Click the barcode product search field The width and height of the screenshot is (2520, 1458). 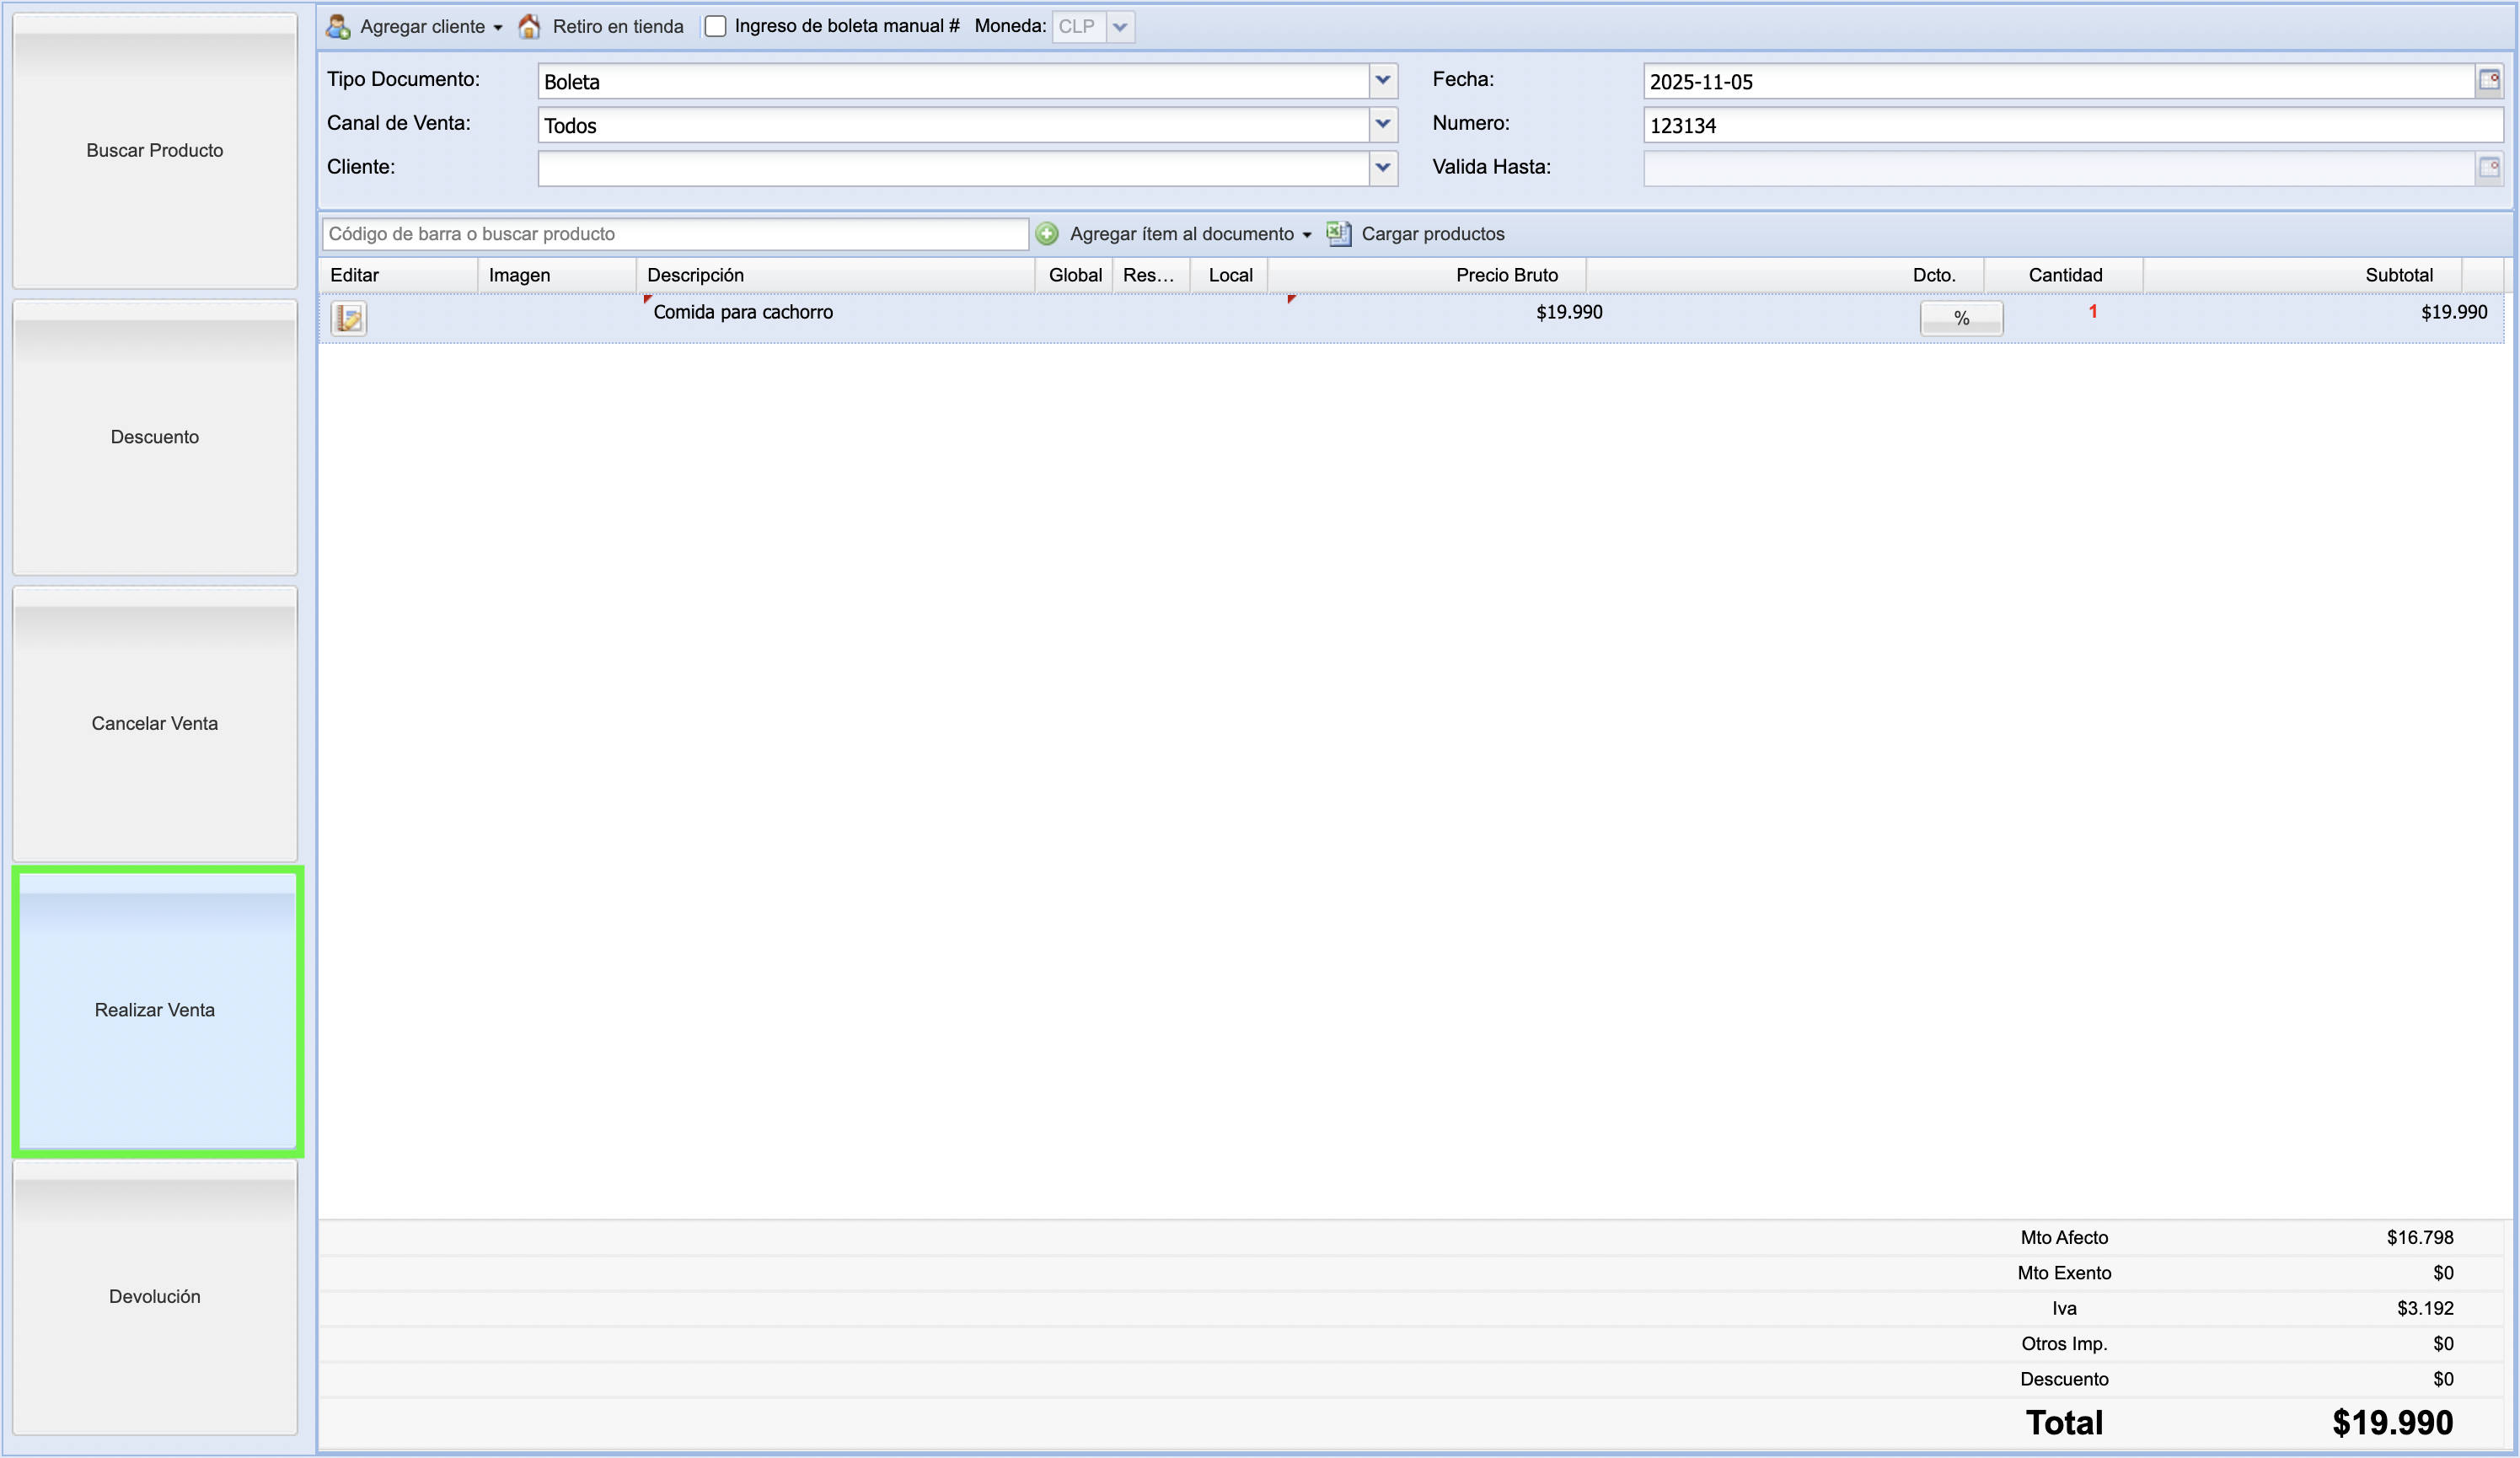tap(675, 234)
